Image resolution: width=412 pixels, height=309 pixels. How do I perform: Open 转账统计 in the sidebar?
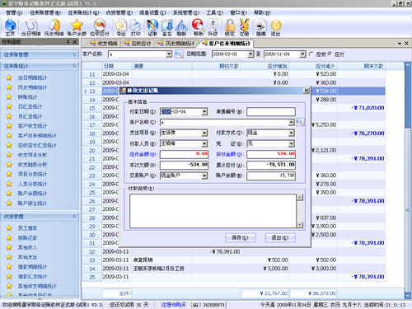point(27,97)
